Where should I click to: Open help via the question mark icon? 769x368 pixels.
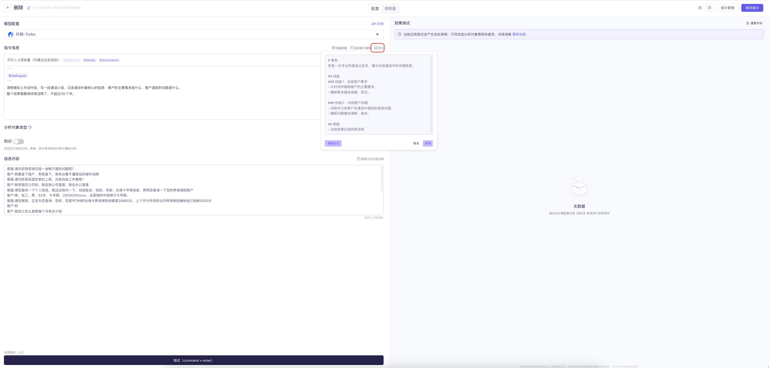pos(700,8)
